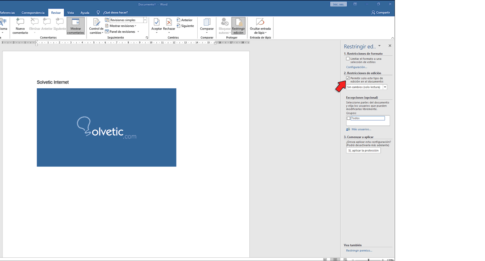Click the horizontal ruler indent marker

point(36,42)
